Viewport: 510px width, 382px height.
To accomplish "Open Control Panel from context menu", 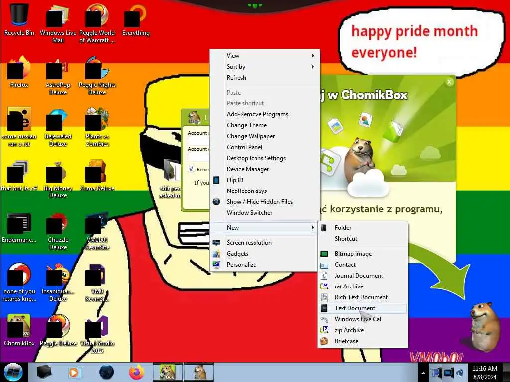I will click(x=265, y=147).
